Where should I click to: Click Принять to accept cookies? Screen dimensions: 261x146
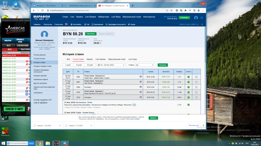tap(153, 118)
